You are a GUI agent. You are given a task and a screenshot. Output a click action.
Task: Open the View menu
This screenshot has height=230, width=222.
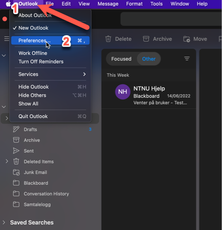(84, 3)
